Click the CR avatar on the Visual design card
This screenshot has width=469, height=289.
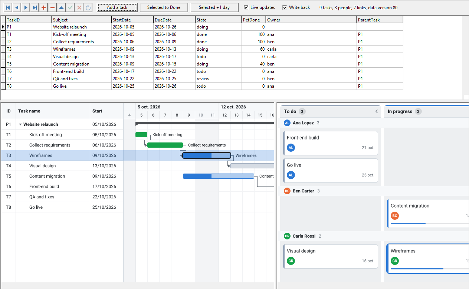291,261
